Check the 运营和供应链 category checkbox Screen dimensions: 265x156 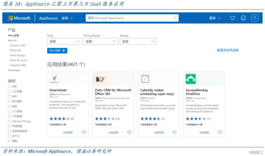click(x=9, y=131)
